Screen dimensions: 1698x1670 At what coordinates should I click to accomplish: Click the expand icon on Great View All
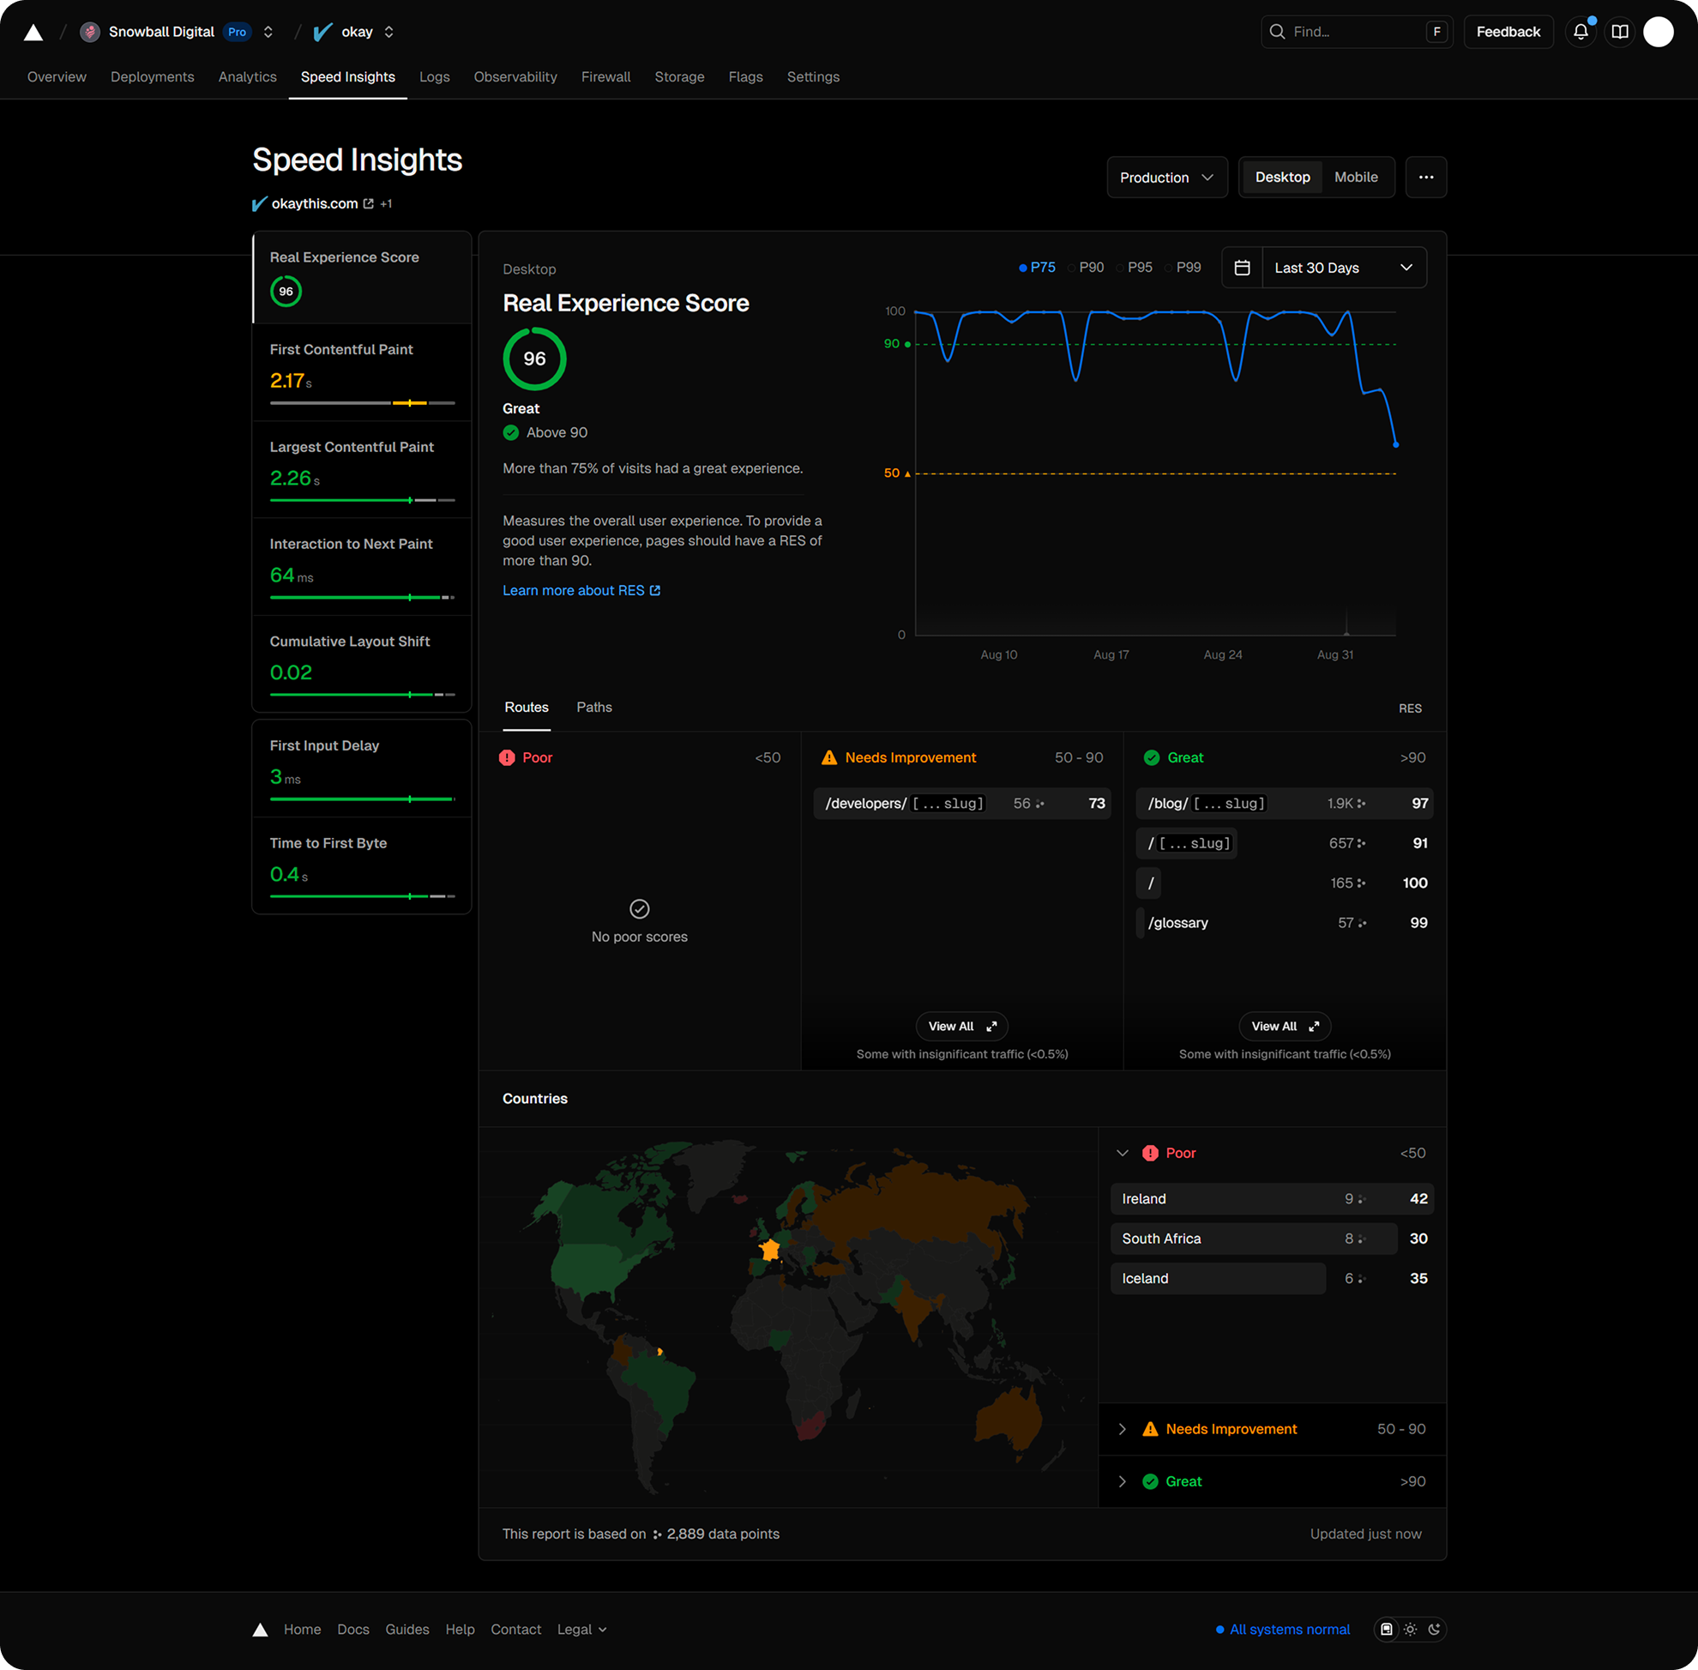[x=1314, y=1026]
